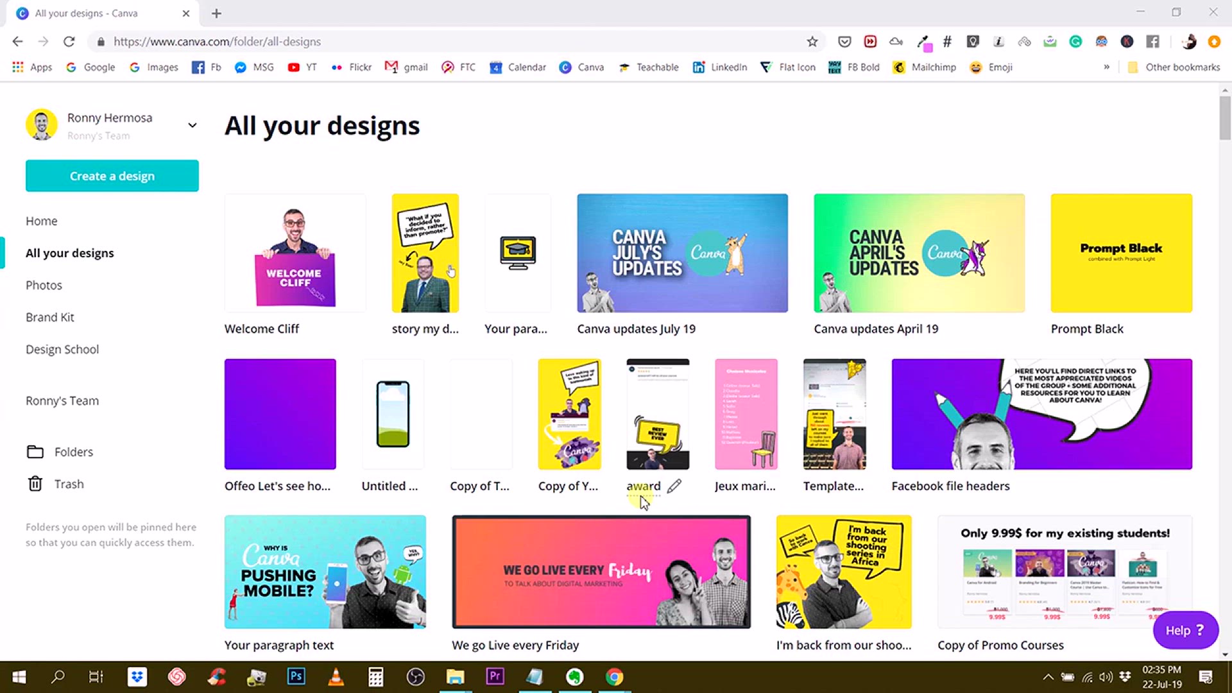Open the Welcome Cliff design thumbnail

click(x=295, y=253)
